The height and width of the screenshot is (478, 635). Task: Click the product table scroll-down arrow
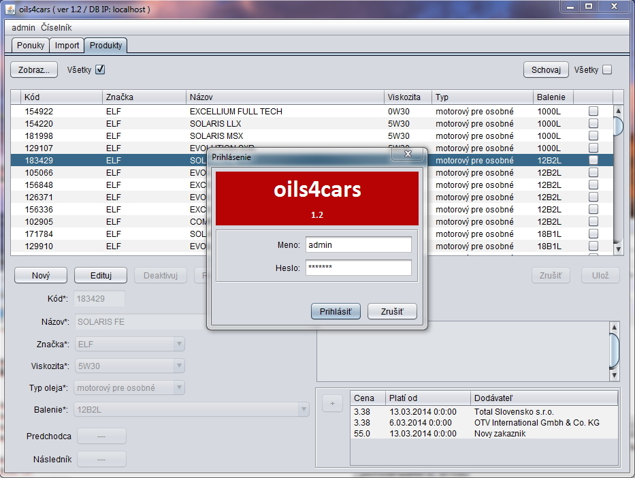[x=618, y=249]
